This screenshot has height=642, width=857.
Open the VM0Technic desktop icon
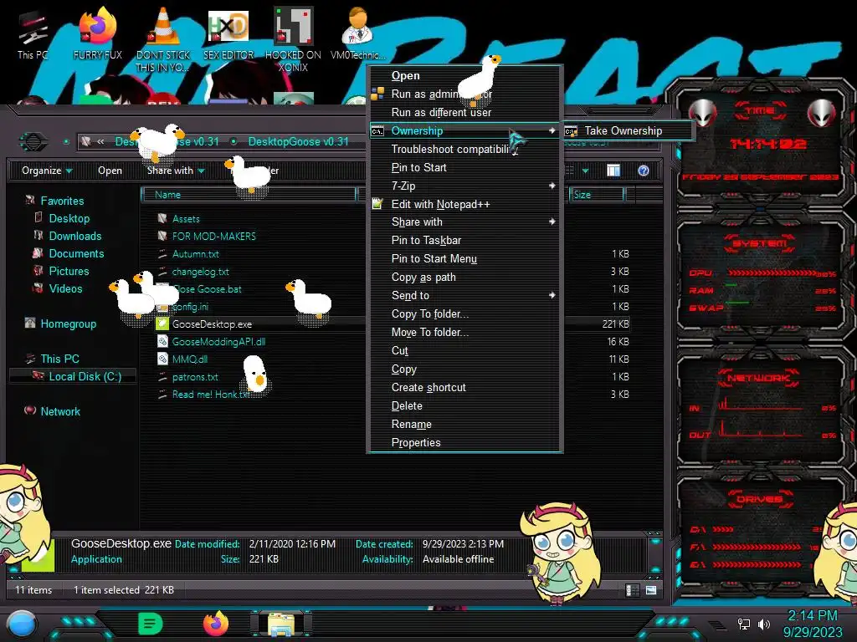click(358, 33)
